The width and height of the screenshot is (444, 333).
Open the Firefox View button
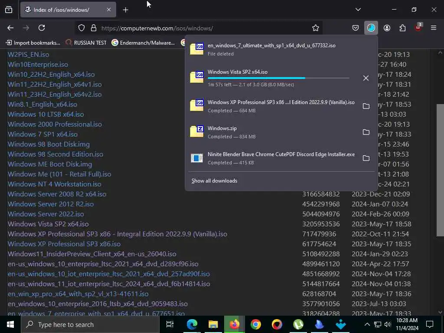pos(9,10)
